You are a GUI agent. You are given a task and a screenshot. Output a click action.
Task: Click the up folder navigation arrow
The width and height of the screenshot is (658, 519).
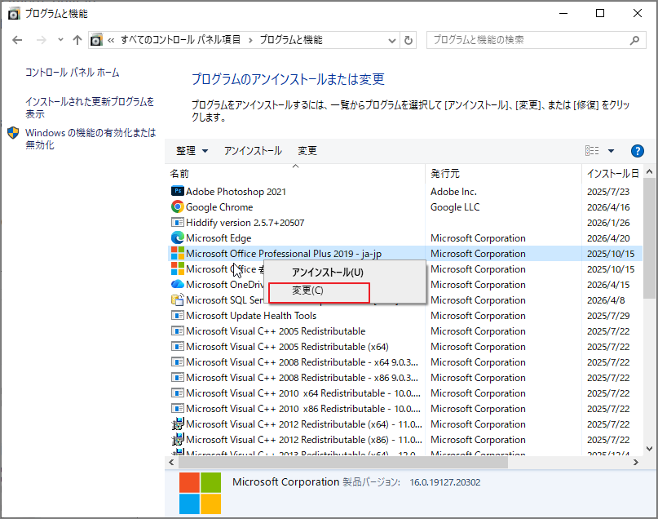(77, 39)
